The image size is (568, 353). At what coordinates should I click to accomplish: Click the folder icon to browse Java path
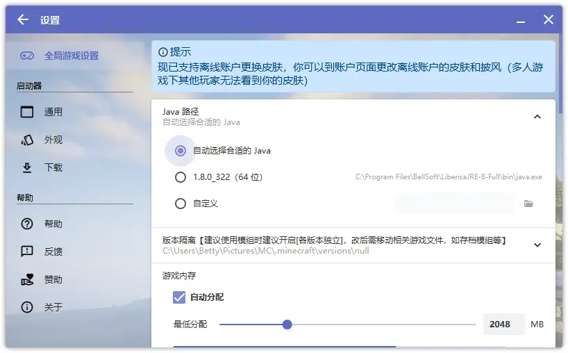(x=528, y=204)
